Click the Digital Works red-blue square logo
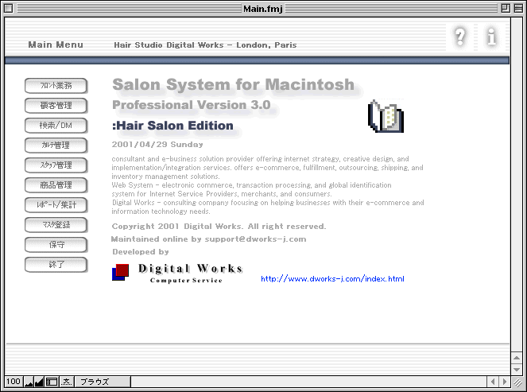The width and height of the screenshot is (527, 392). pyautogui.click(x=120, y=272)
